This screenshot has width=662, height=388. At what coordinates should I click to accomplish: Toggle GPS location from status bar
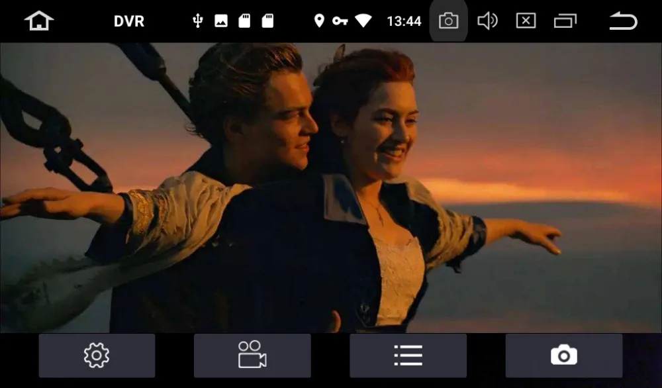(321, 21)
